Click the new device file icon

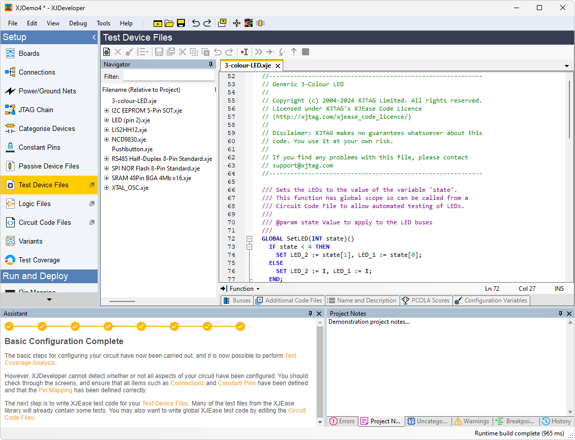click(x=107, y=52)
